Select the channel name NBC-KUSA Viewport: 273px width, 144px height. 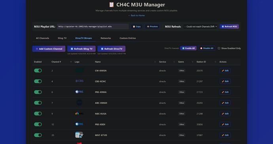[100, 114]
